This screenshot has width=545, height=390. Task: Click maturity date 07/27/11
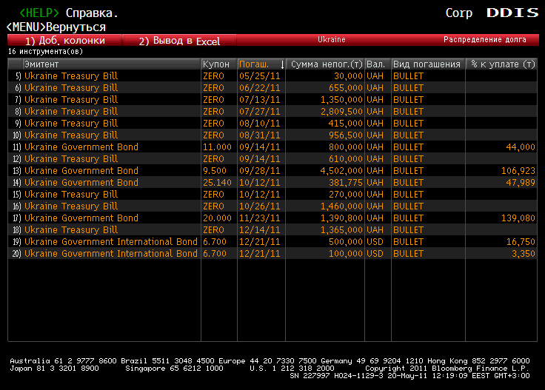click(260, 112)
